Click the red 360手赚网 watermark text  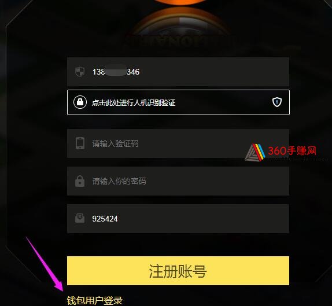coord(292,151)
